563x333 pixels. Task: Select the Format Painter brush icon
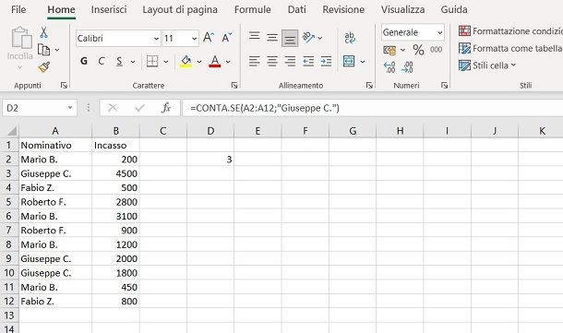(x=43, y=66)
